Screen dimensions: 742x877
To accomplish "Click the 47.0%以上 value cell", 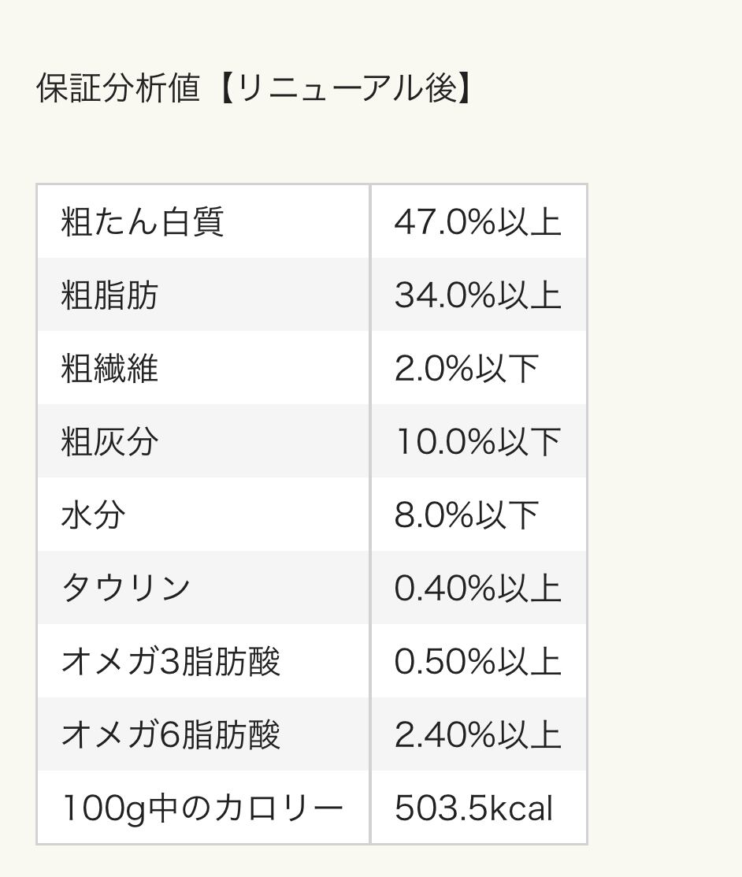I will click(477, 221).
